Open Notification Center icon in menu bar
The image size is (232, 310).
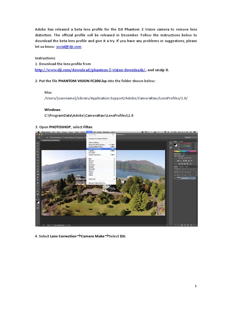[x=195, y=132]
